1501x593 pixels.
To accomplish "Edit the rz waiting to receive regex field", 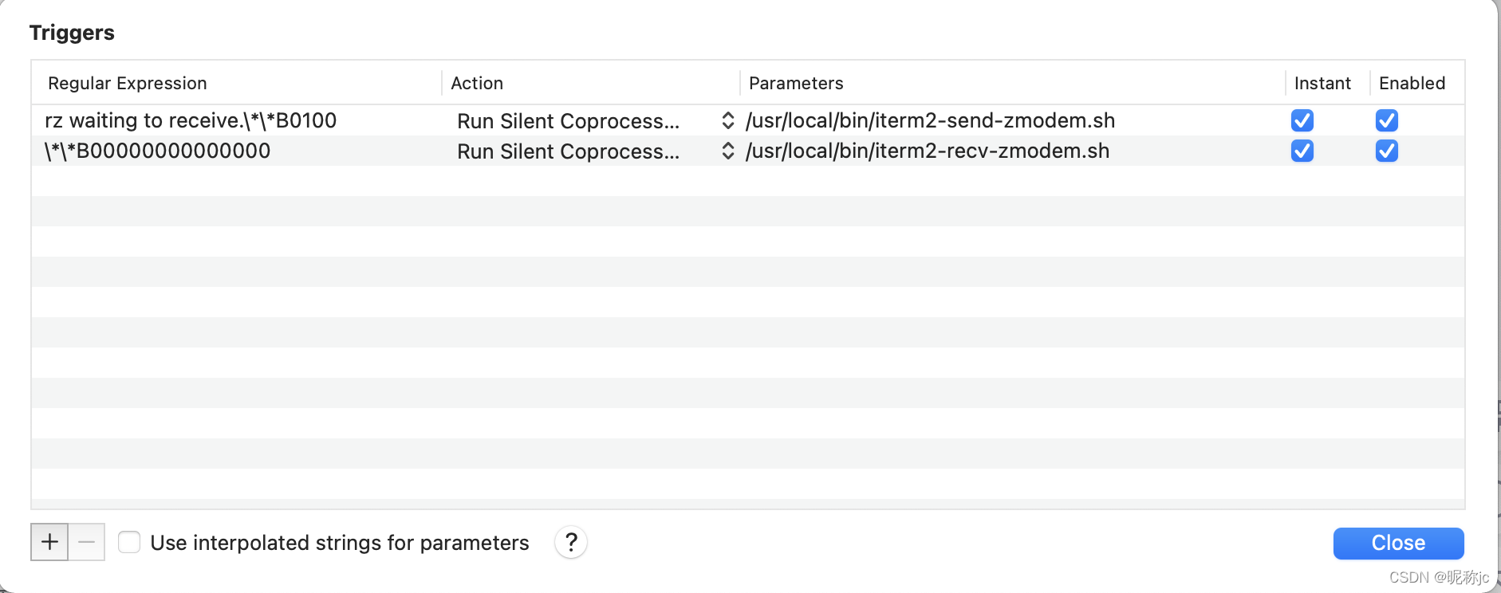I will point(191,120).
